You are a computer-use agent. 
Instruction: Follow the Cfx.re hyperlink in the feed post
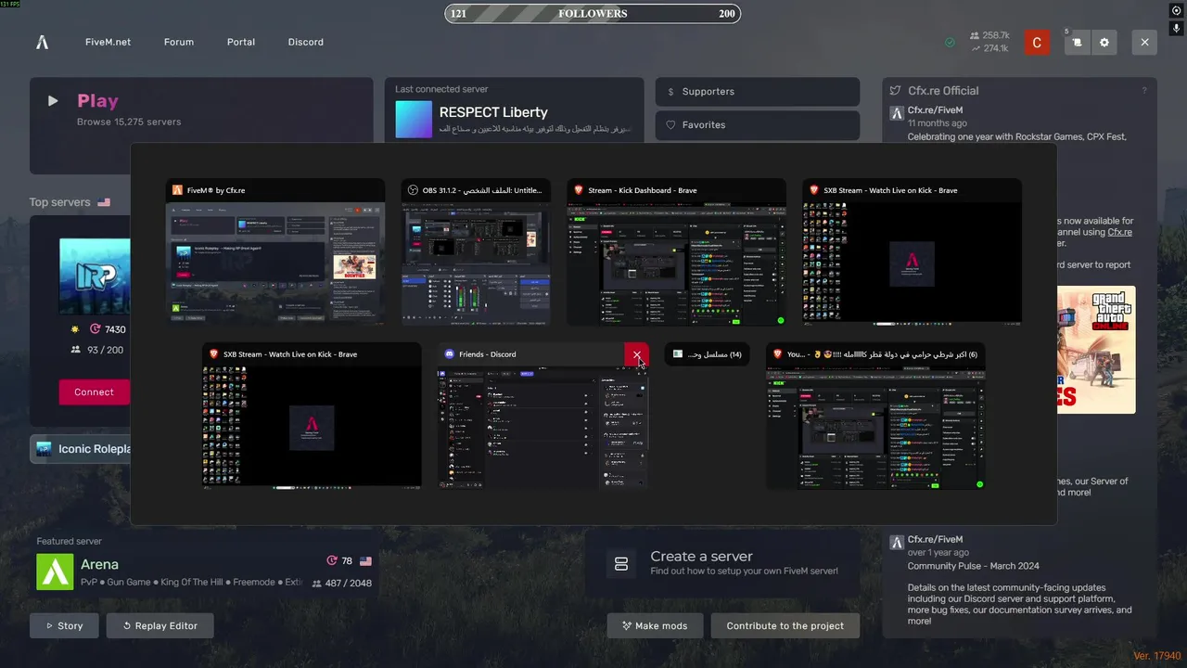pyautogui.click(x=1119, y=232)
